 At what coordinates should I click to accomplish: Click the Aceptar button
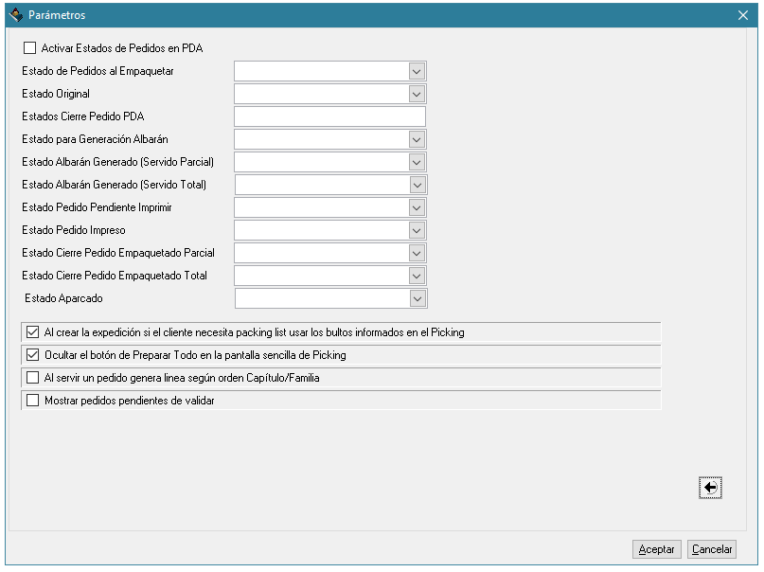pos(656,549)
